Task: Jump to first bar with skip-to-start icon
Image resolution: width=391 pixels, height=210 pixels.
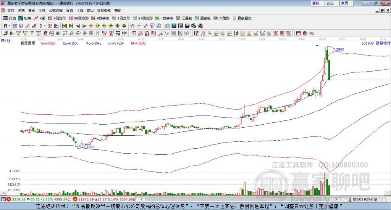Action: click(64, 26)
